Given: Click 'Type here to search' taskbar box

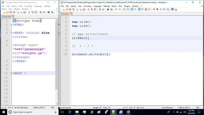Looking at the screenshot, I should pyautogui.click(x=33, y=112).
